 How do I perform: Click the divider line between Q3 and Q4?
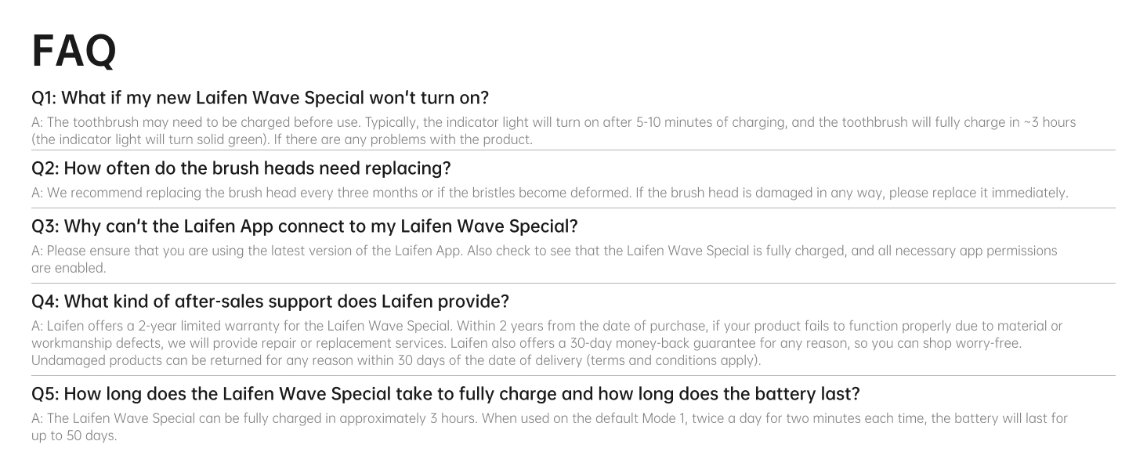(573, 283)
